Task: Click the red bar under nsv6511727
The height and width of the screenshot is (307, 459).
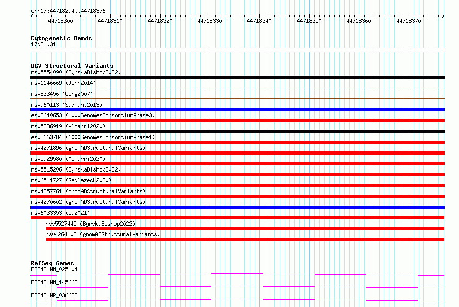Action: click(x=237, y=185)
